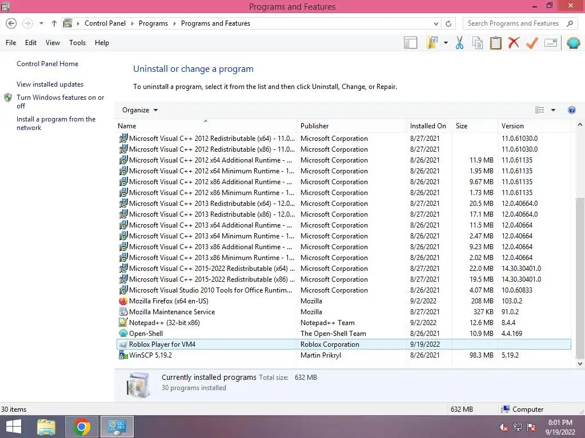Open the Windows Start button
This screenshot has height=438, width=585.
pos(14,427)
